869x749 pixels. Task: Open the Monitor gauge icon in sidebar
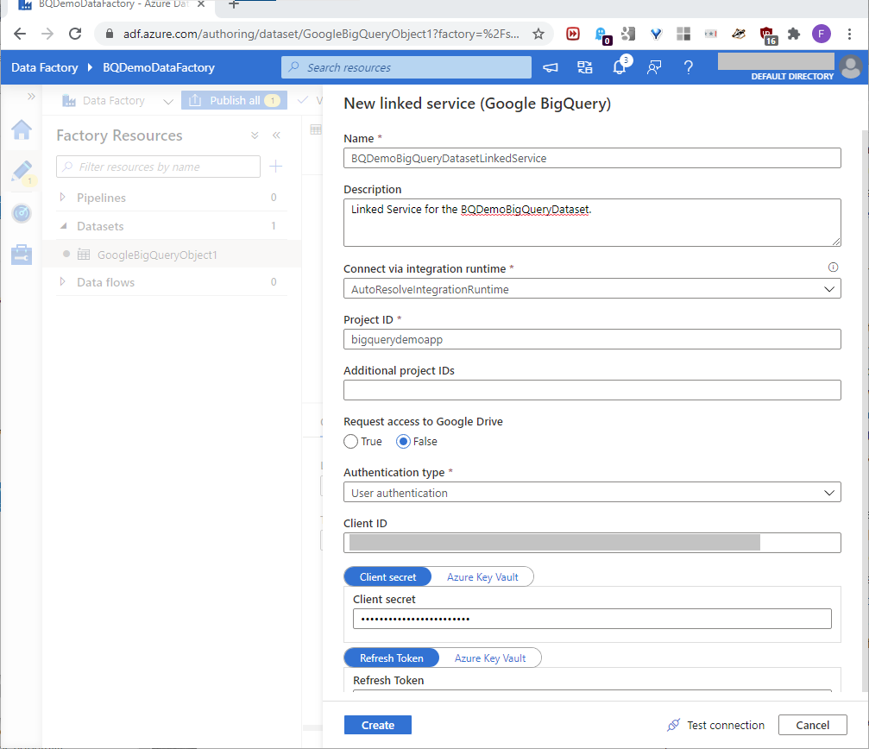click(x=22, y=213)
